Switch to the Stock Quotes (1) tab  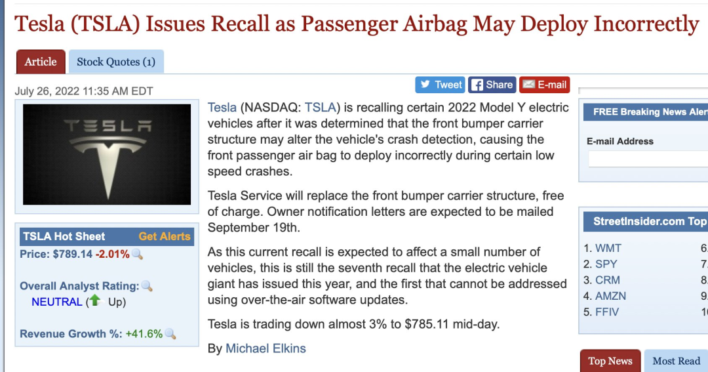pos(116,62)
